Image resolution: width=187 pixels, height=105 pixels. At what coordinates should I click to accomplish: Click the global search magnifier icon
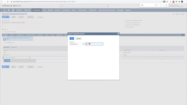click(x=108, y=6)
